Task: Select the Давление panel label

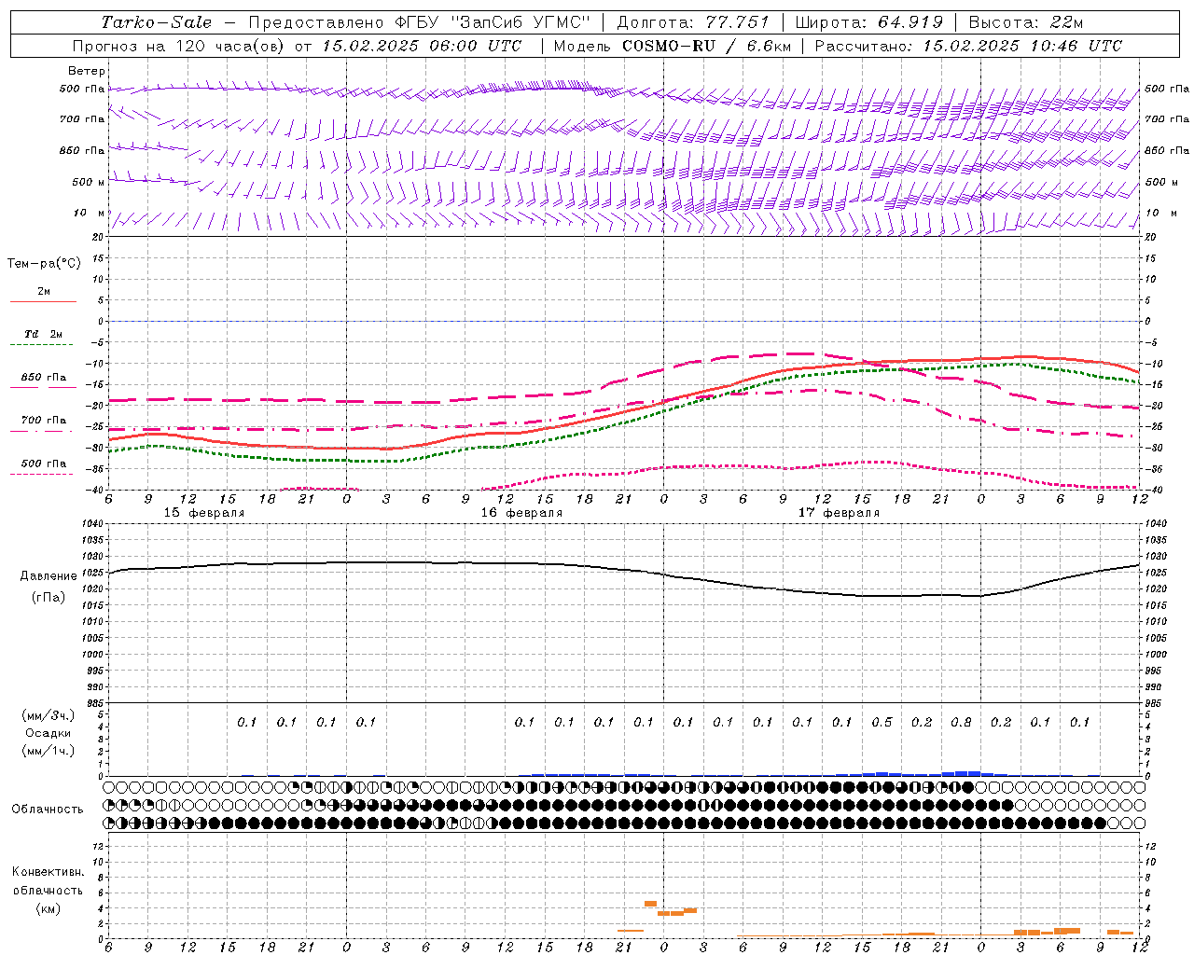Action: 49,576
